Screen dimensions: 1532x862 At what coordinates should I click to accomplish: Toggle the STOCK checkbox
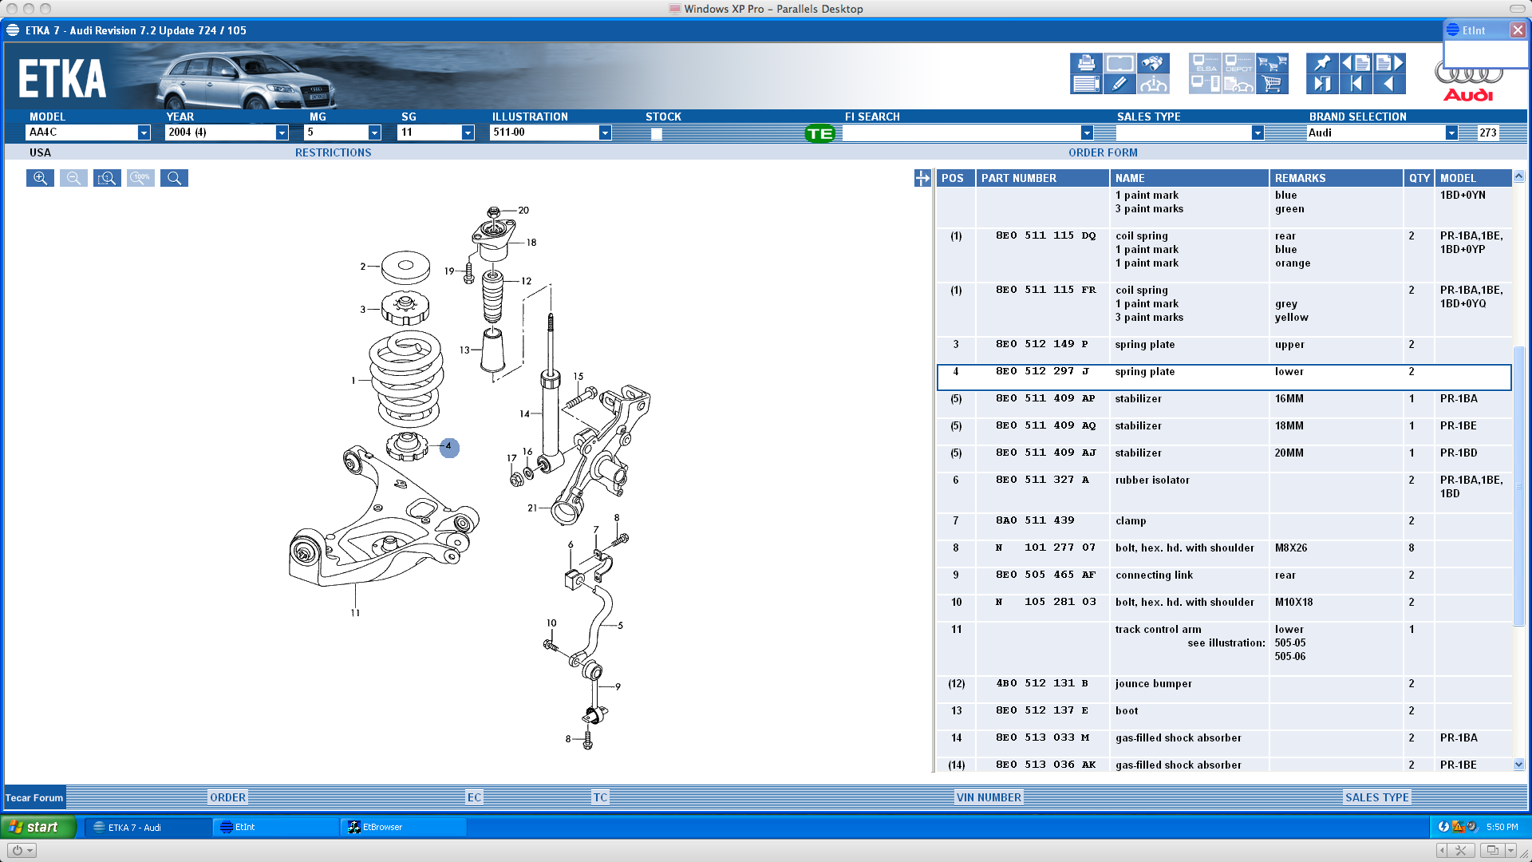click(656, 133)
